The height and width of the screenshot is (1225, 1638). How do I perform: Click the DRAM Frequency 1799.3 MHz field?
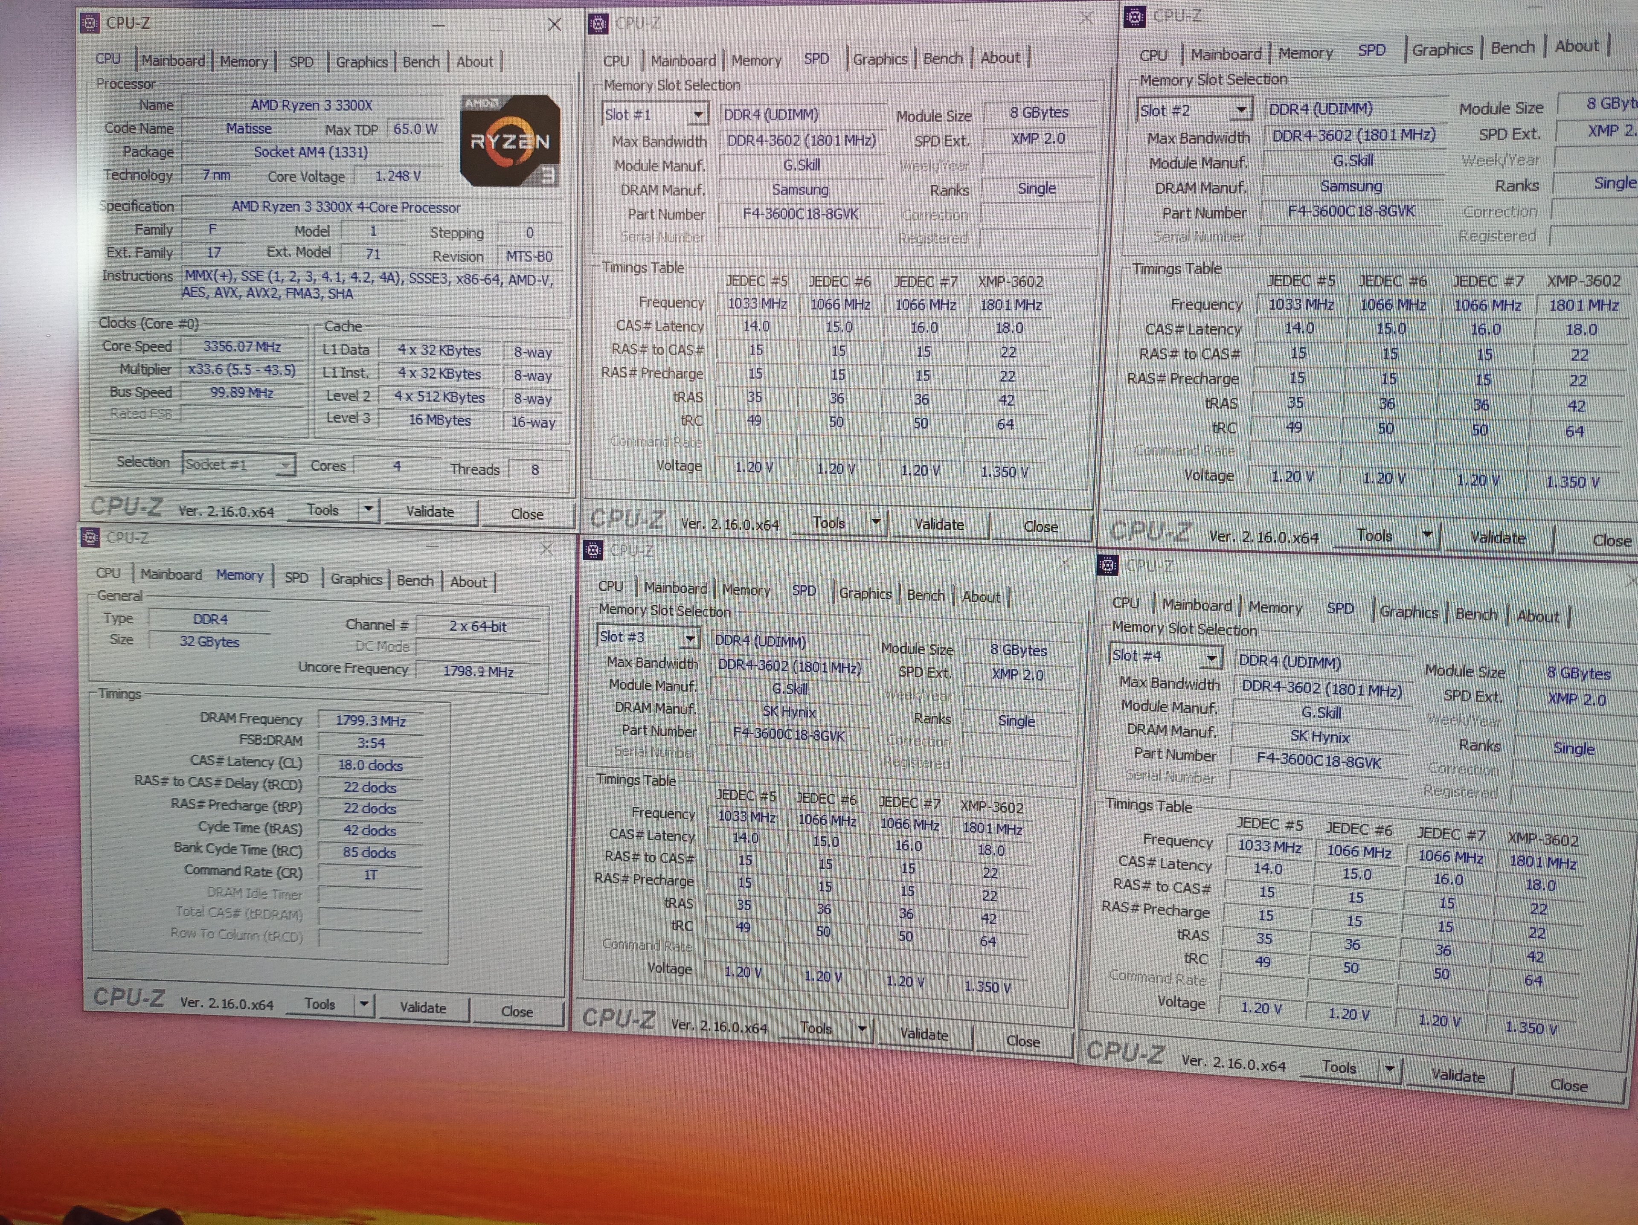tap(370, 721)
